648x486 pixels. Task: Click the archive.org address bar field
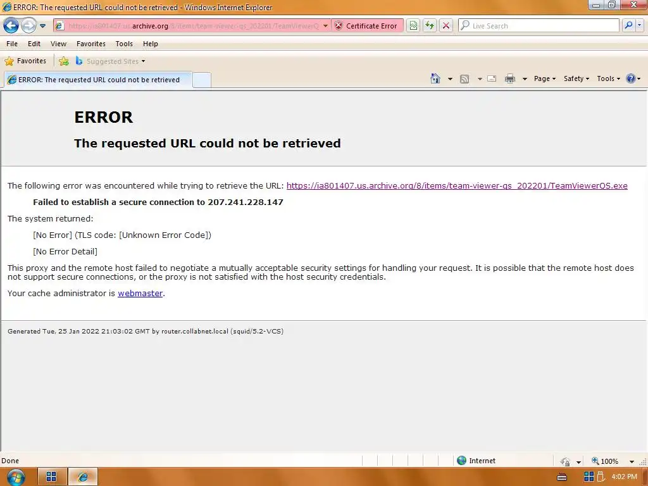[194, 26]
